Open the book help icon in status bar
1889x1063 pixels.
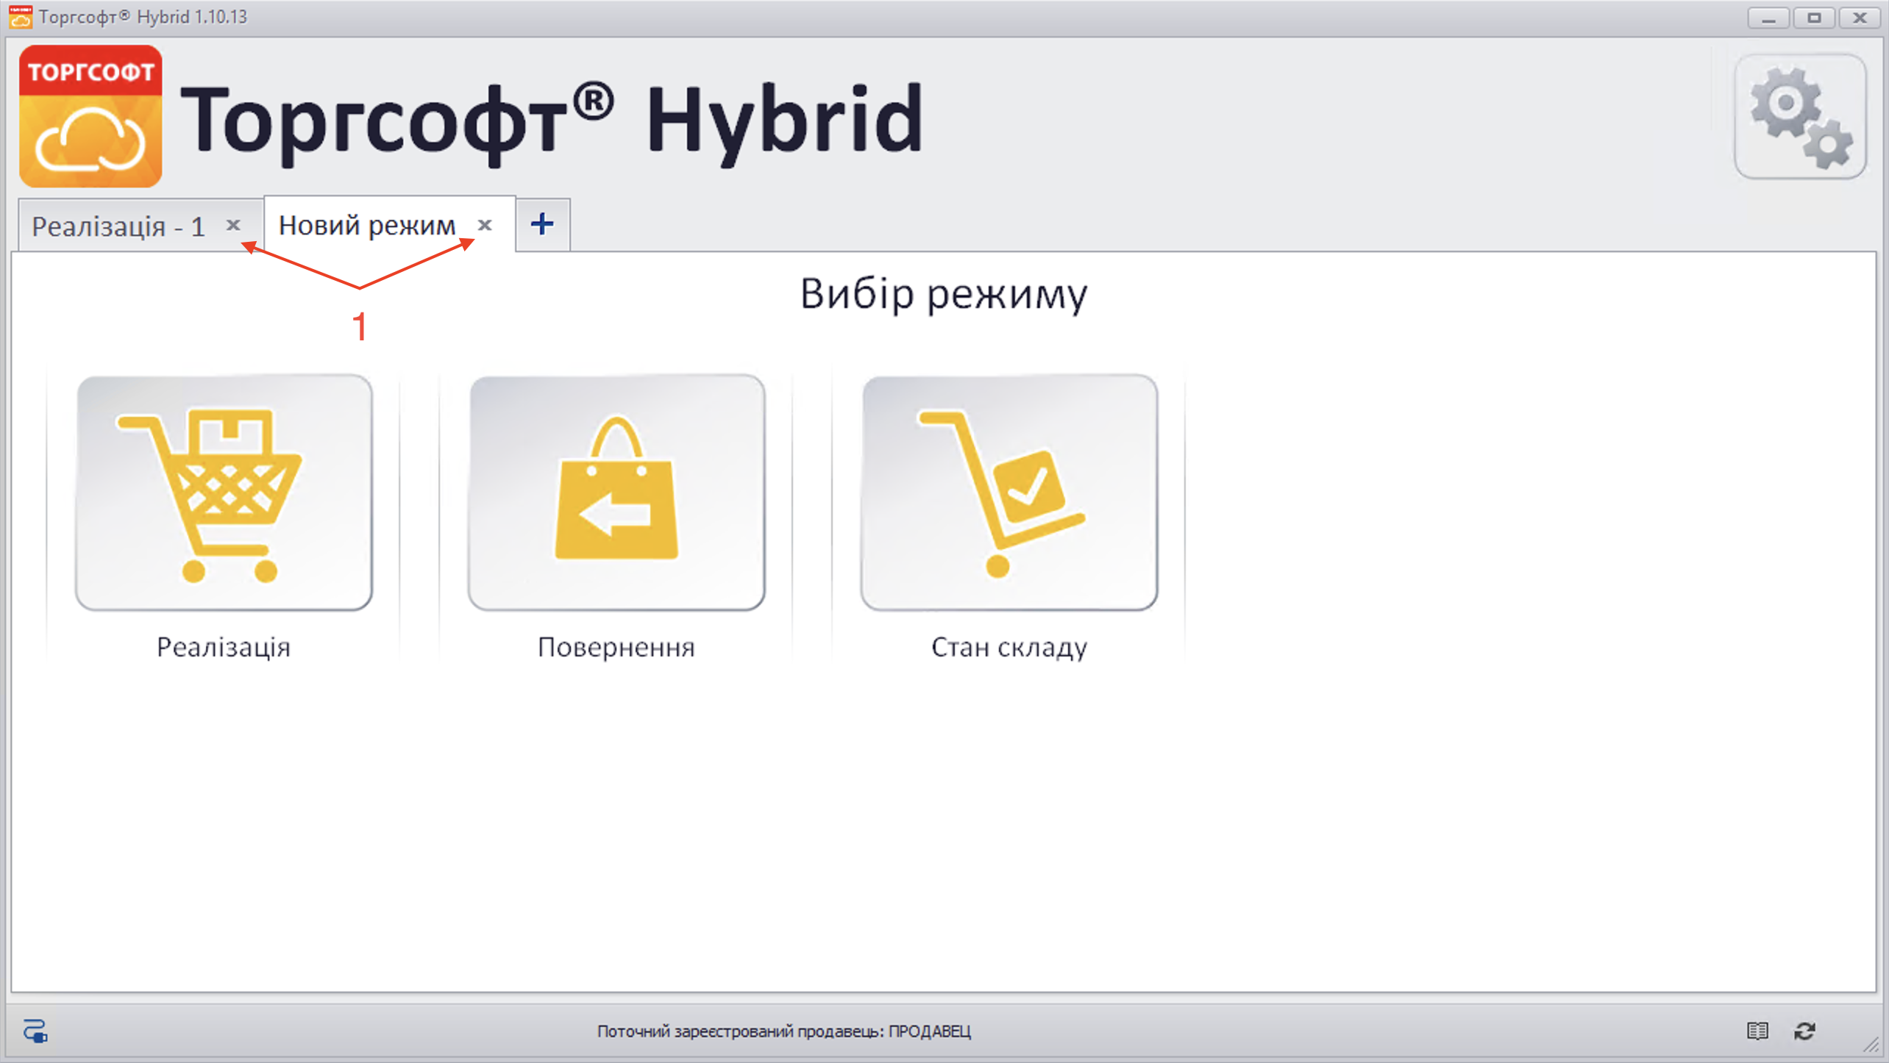coord(1757,1031)
